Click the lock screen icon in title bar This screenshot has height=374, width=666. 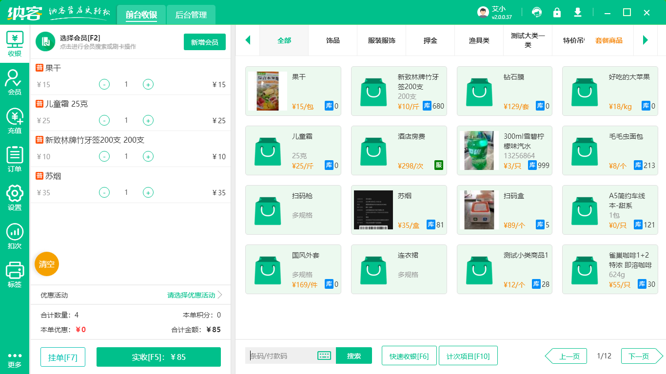click(x=557, y=13)
